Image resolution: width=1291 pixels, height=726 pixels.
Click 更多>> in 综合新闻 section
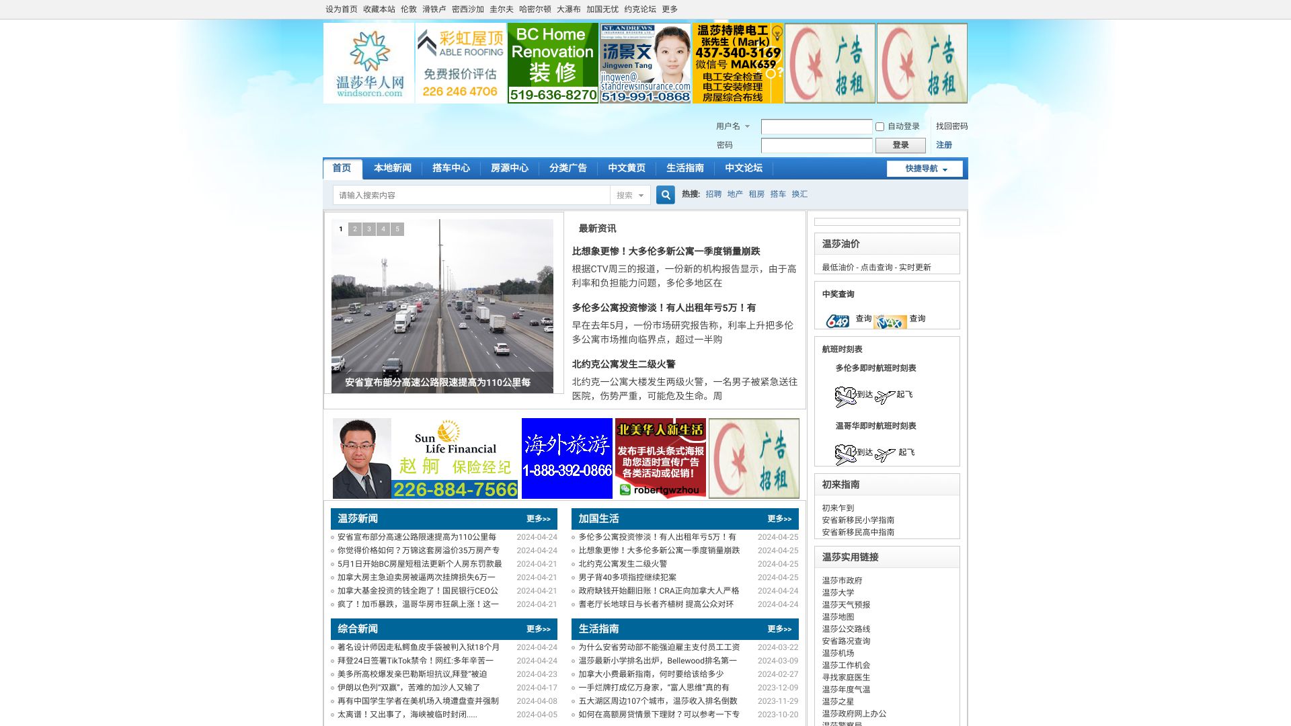538,629
